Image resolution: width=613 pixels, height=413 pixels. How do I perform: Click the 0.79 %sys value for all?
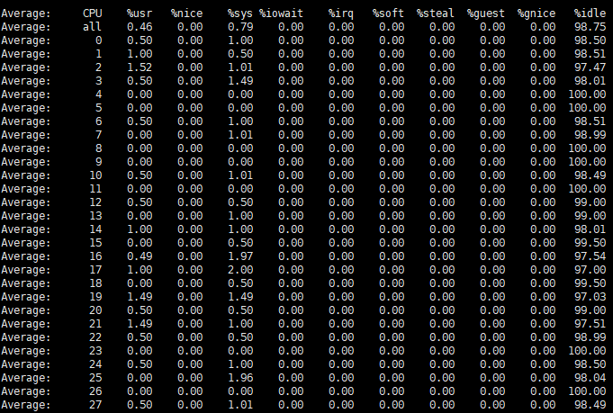(x=240, y=27)
